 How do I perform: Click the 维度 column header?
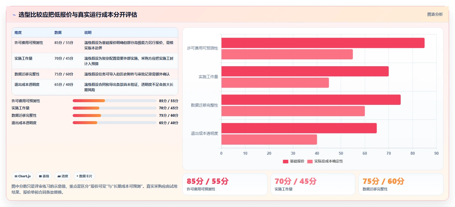tap(18, 33)
